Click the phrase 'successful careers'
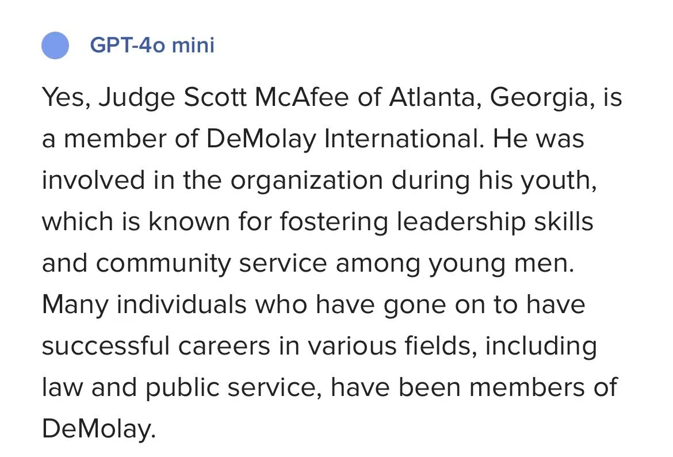 click(x=156, y=346)
